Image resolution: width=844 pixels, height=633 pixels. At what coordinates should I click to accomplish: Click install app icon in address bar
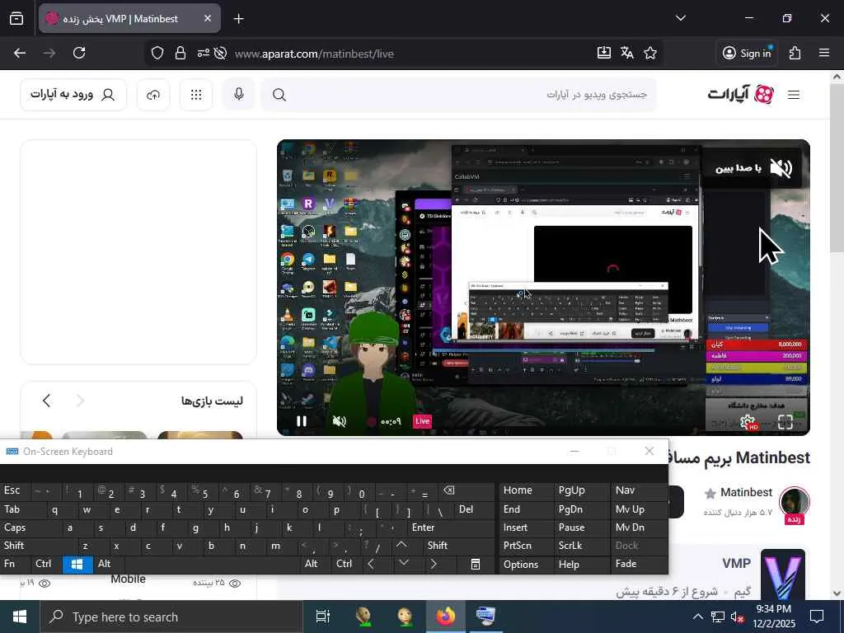[604, 53]
